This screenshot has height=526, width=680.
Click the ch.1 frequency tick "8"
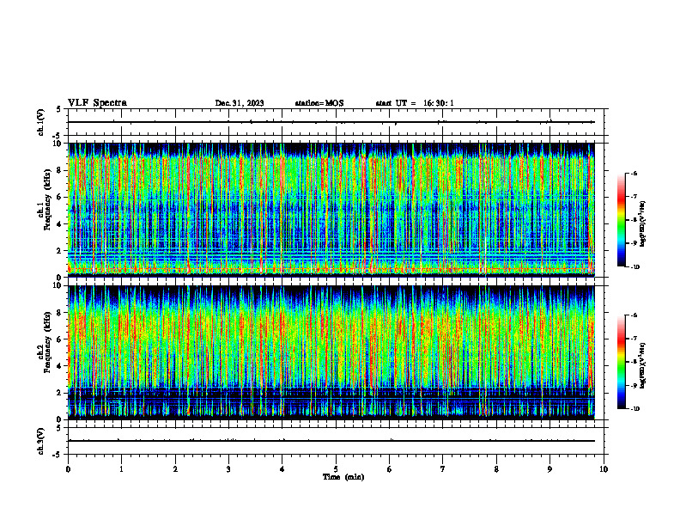point(60,170)
